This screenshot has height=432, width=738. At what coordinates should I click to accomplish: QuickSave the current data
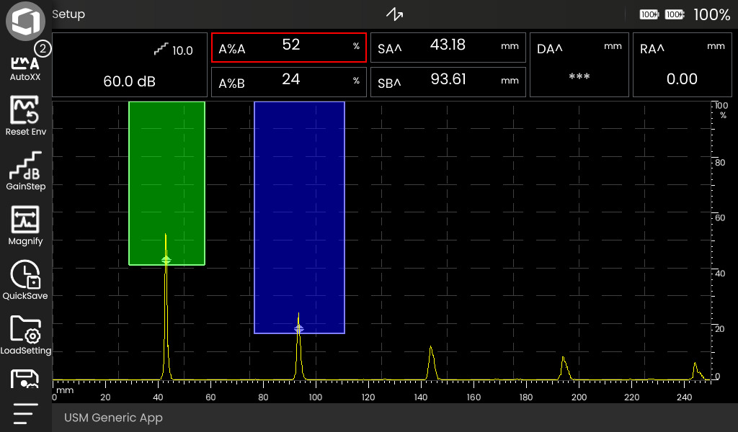coord(25,280)
